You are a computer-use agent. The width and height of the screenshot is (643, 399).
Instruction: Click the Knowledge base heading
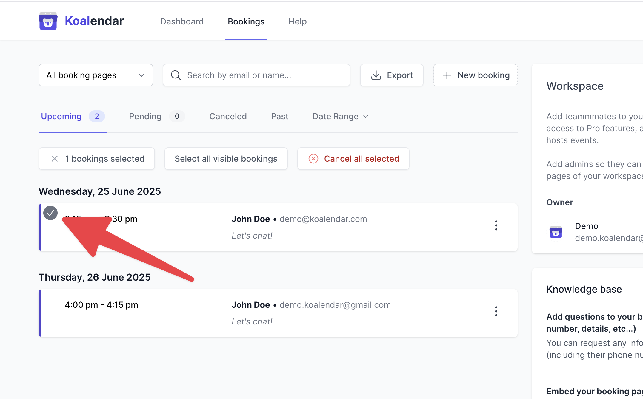584,289
